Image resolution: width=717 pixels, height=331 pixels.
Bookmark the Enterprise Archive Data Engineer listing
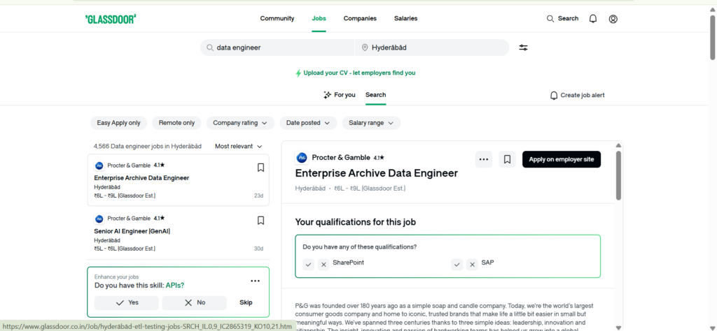point(260,168)
